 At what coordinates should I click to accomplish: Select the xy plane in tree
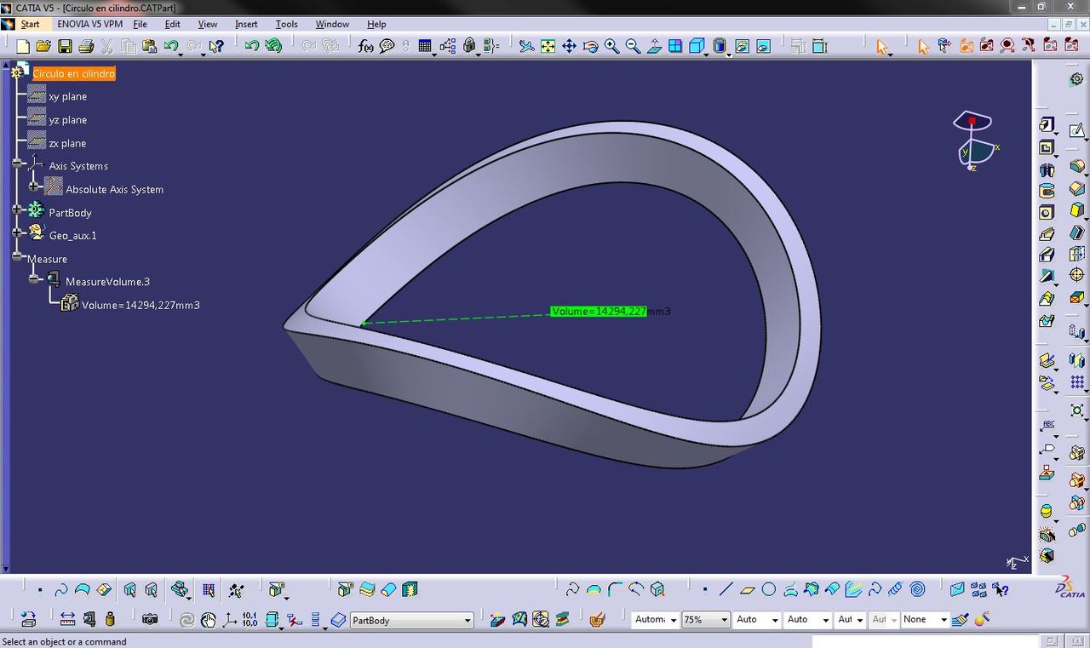[x=67, y=96]
